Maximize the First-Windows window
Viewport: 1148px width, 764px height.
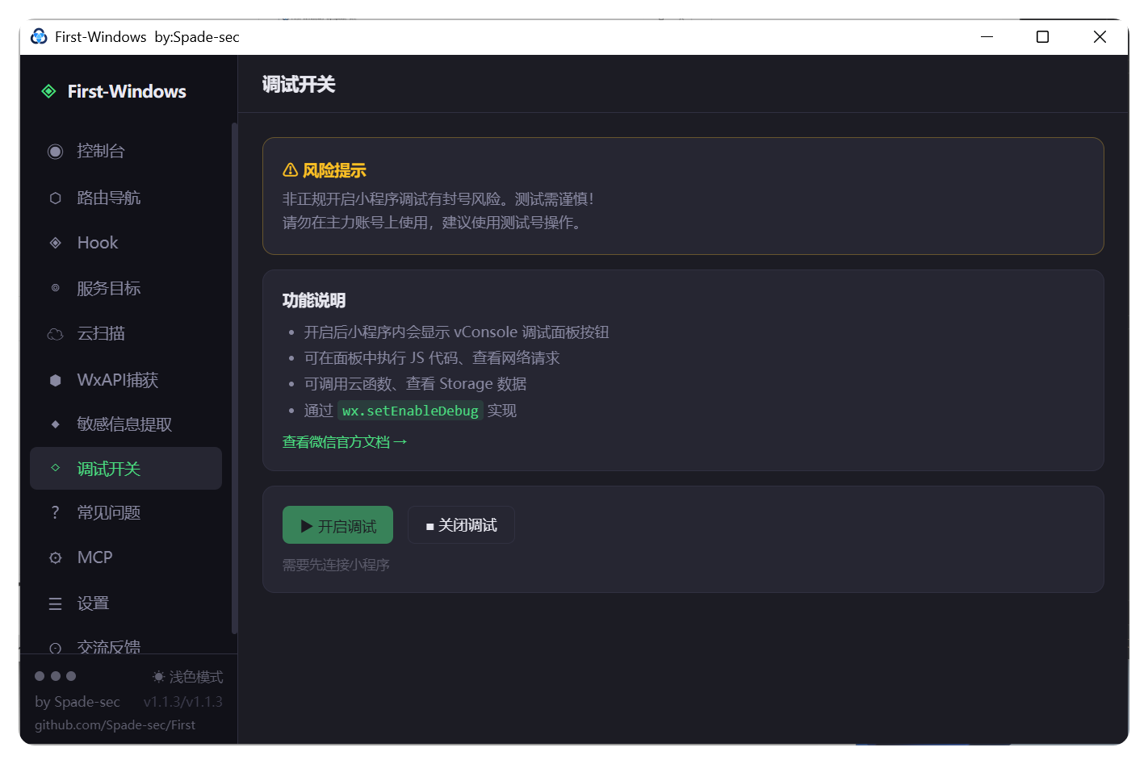tap(1042, 36)
